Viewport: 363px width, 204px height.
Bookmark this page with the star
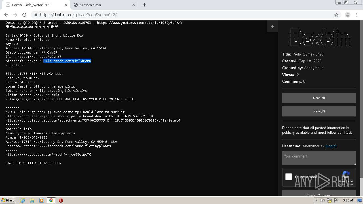pos(336,15)
